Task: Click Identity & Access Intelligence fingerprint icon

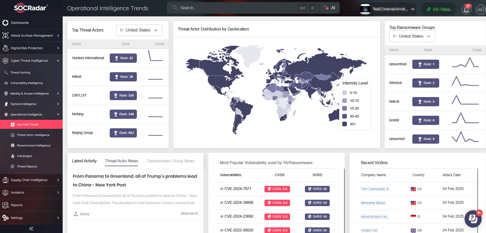Action: point(6,93)
